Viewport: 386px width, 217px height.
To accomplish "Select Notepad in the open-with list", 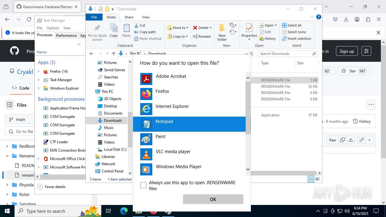I will click(189, 124).
